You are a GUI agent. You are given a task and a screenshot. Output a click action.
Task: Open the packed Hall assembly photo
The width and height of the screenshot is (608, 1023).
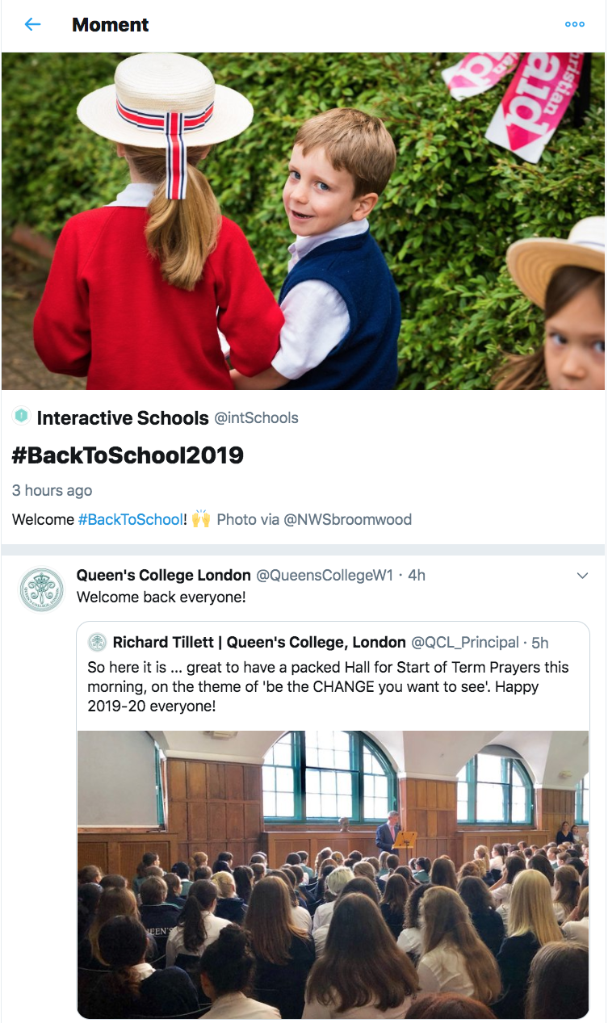coord(333,874)
